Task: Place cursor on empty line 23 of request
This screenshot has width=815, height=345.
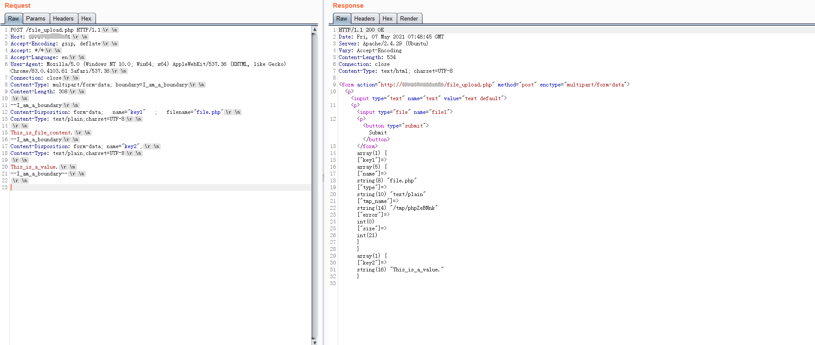Action: [129, 187]
